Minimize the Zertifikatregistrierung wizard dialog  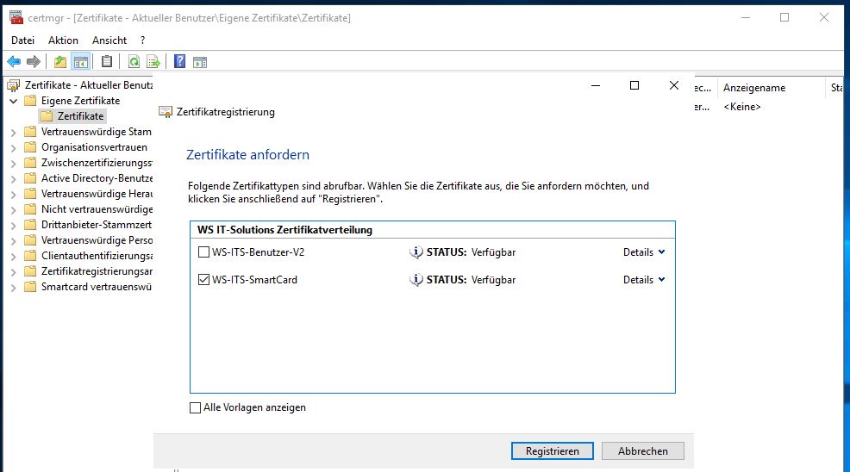click(595, 85)
